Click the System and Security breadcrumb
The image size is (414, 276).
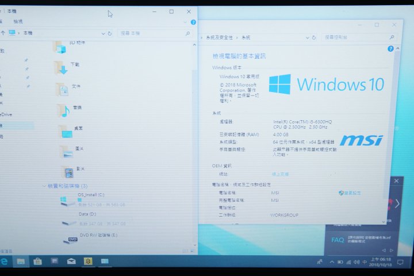pos(219,38)
